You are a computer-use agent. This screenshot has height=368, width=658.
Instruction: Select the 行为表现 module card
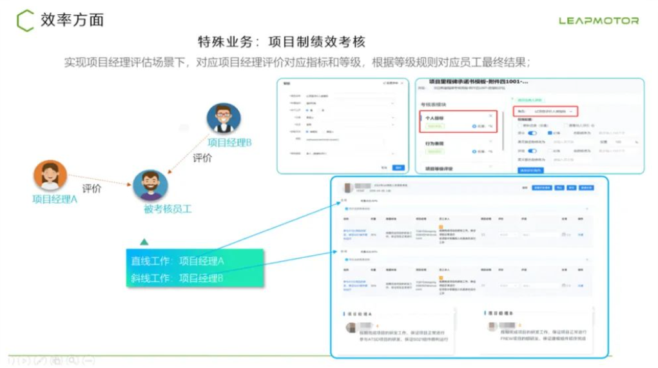click(458, 147)
